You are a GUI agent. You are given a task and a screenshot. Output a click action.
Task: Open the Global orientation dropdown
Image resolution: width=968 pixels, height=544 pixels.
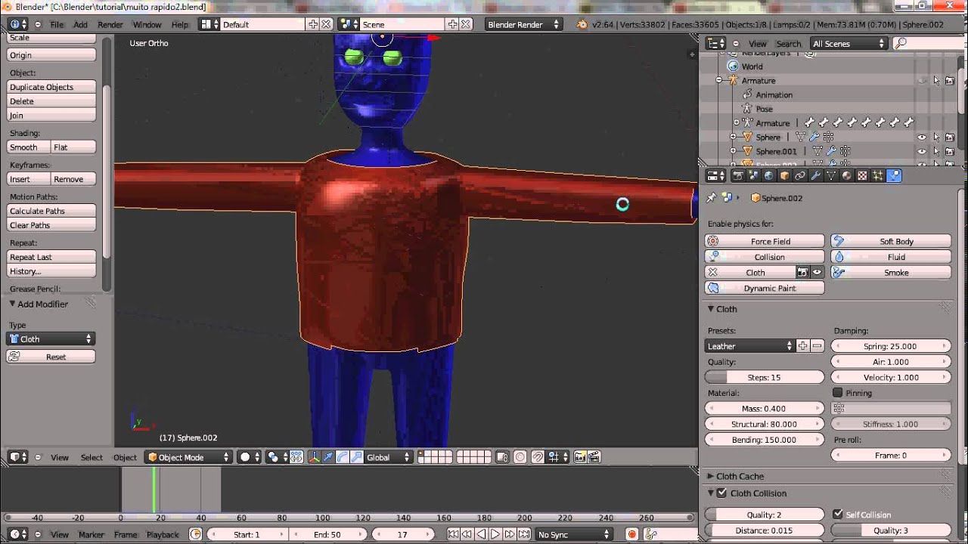pyautogui.click(x=388, y=457)
